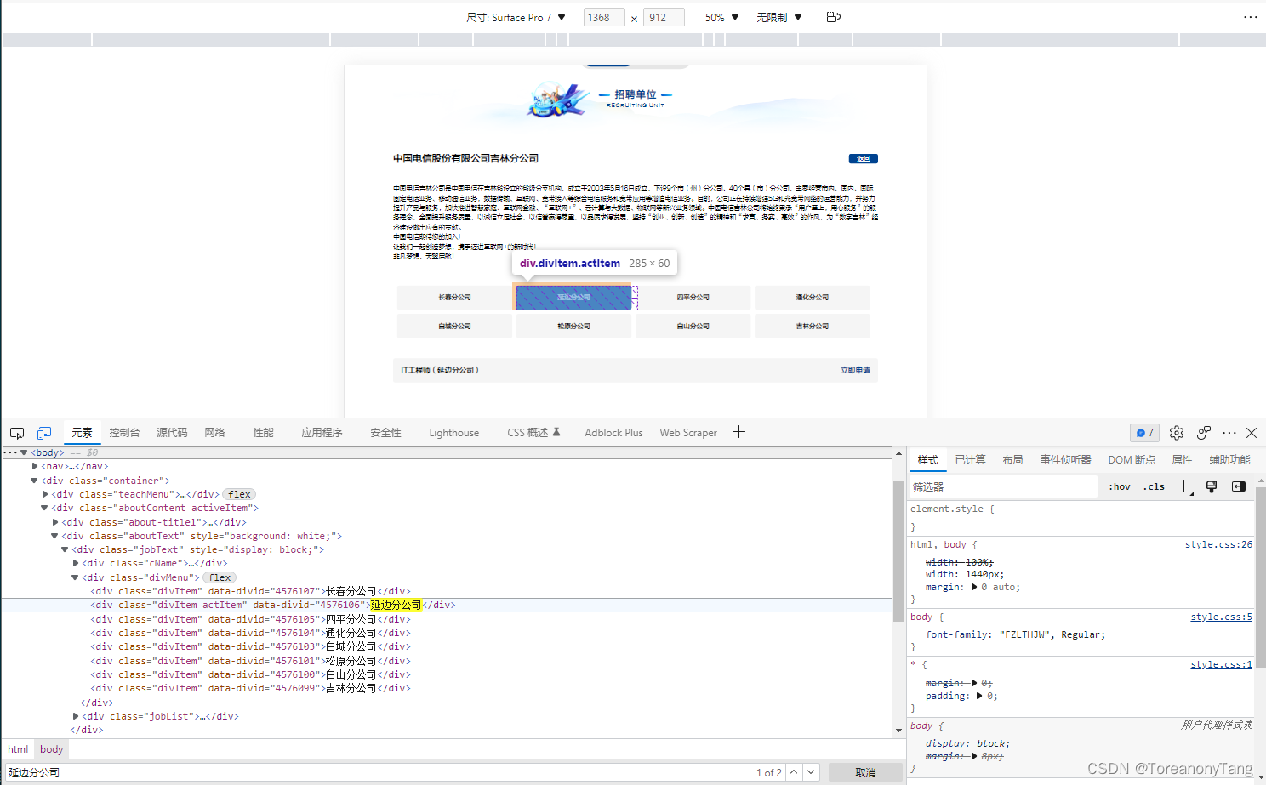
Task: Expand the jobList div node
Action: click(x=76, y=716)
